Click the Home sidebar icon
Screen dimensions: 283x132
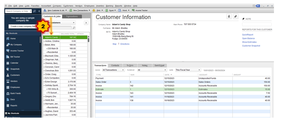pyautogui.click(x=8, y=38)
